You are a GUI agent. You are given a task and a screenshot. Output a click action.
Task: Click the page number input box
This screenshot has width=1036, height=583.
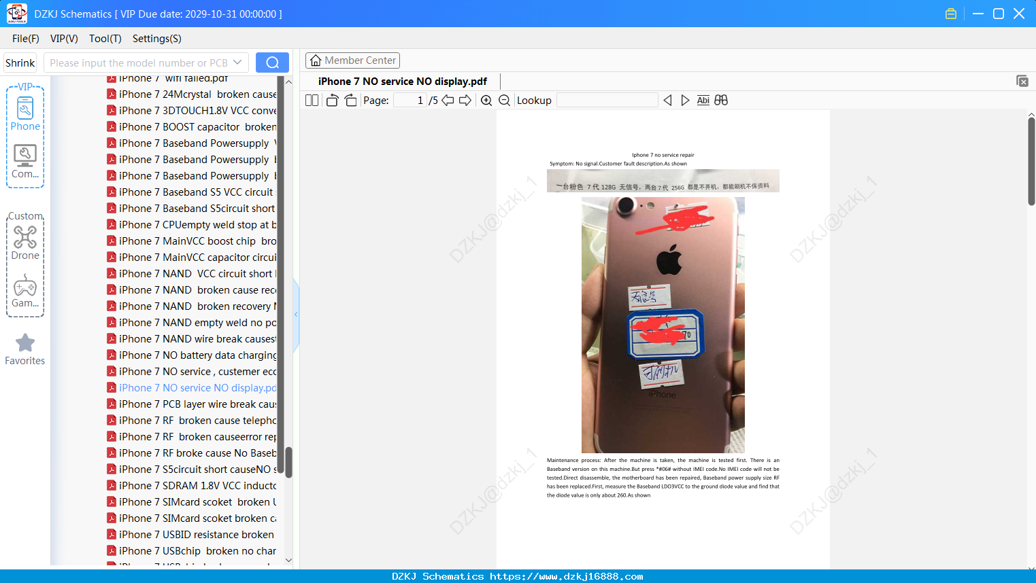410,101
